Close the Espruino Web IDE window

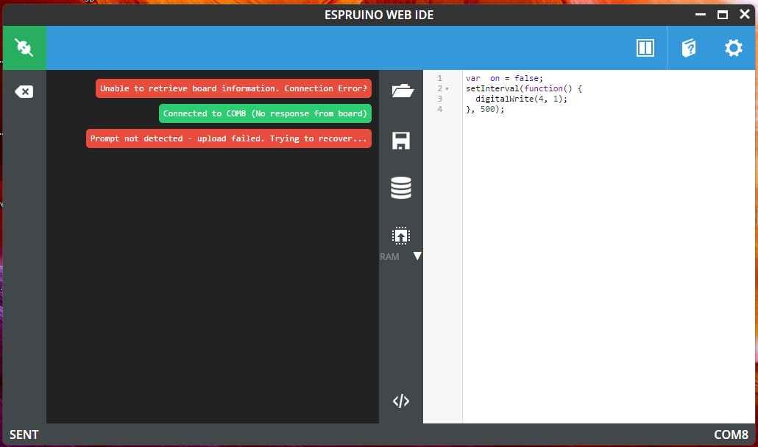pyautogui.click(x=745, y=15)
